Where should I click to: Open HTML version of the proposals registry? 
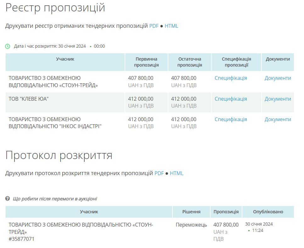click(171, 26)
